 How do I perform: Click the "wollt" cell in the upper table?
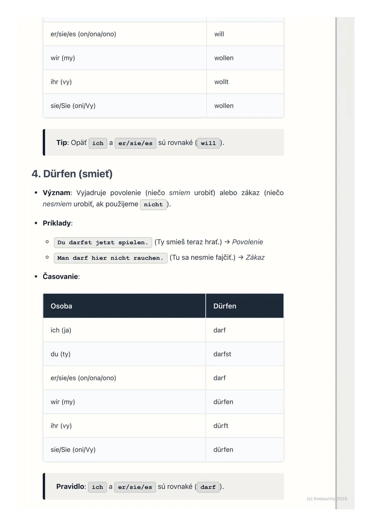click(221, 82)
